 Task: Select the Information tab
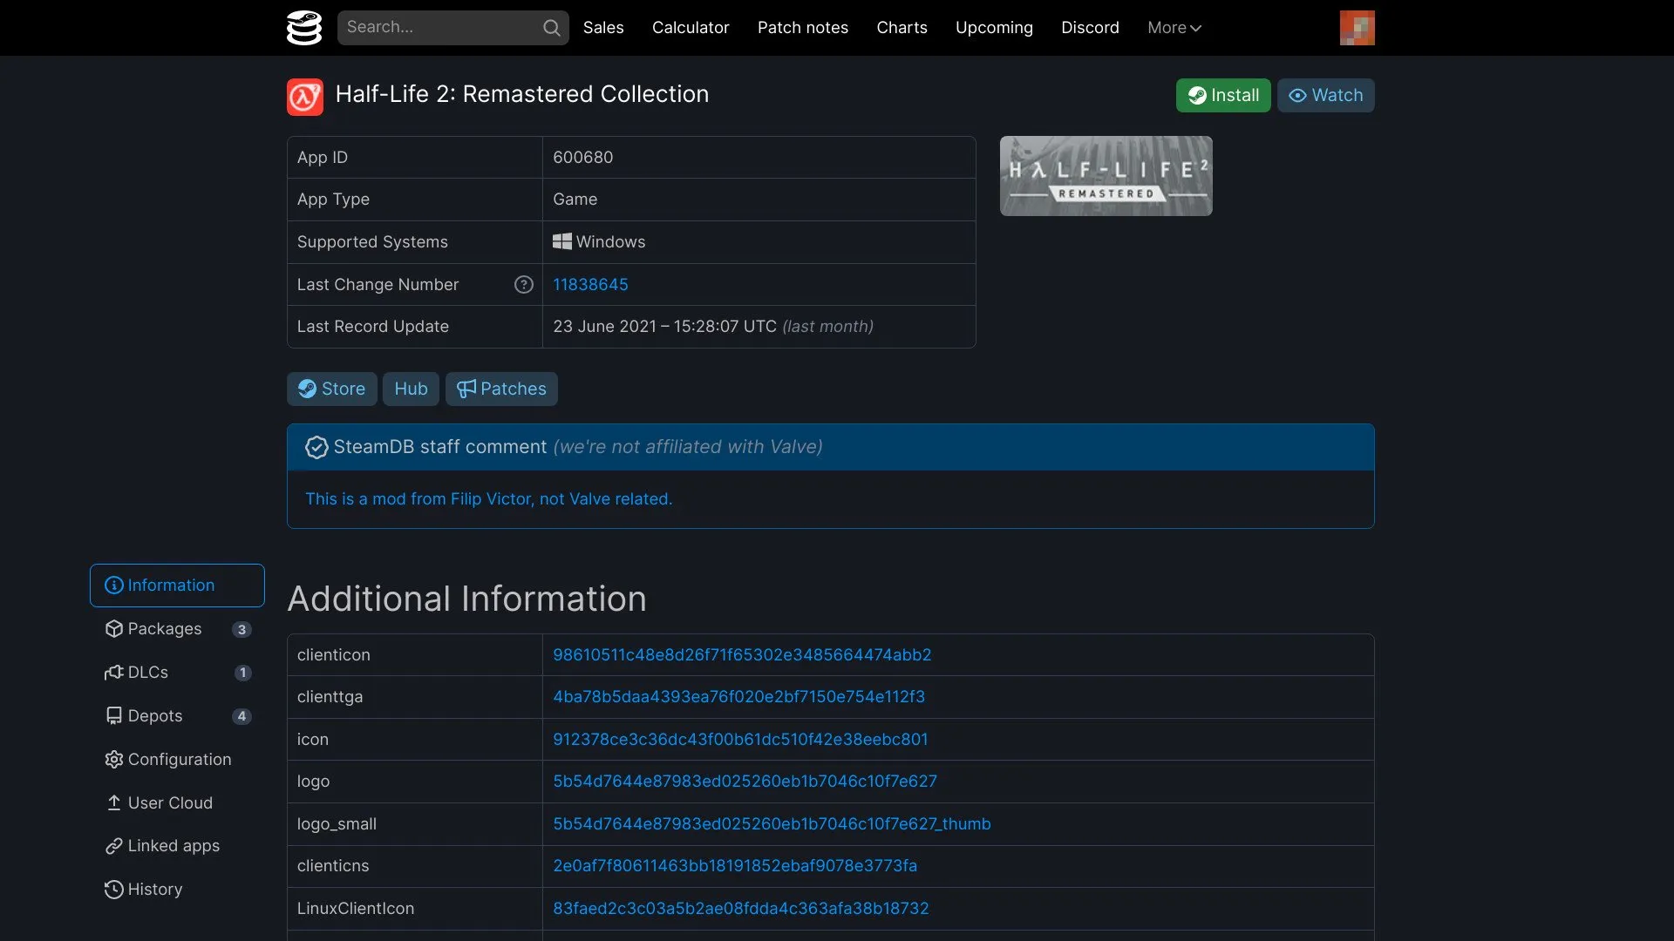(177, 586)
